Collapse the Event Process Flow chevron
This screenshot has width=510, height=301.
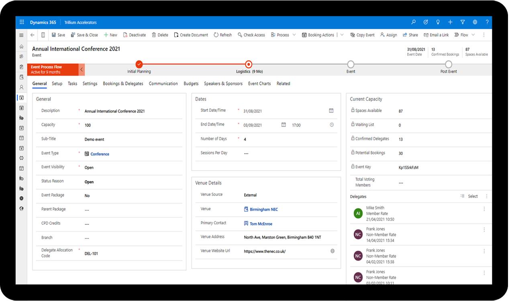pyautogui.click(x=82, y=69)
